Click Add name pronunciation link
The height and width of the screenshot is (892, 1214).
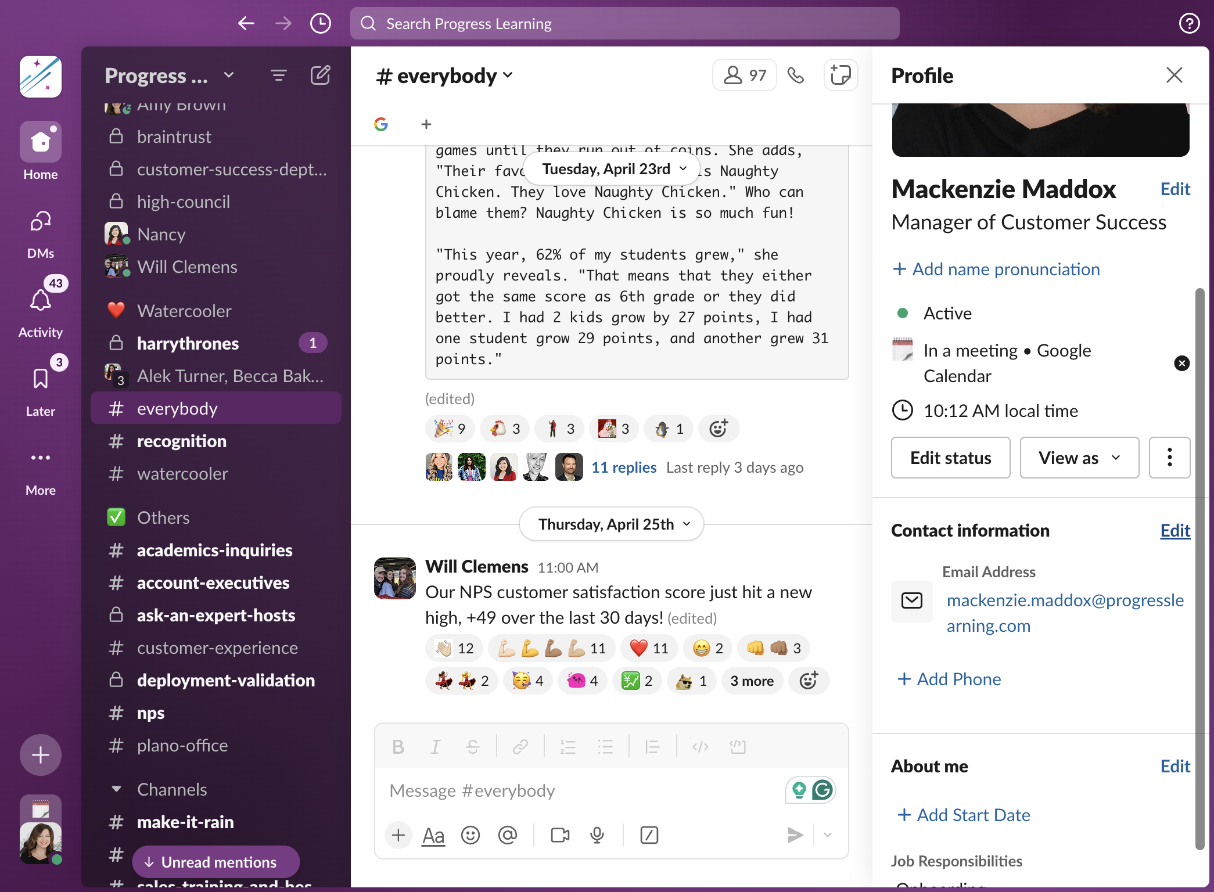point(996,269)
